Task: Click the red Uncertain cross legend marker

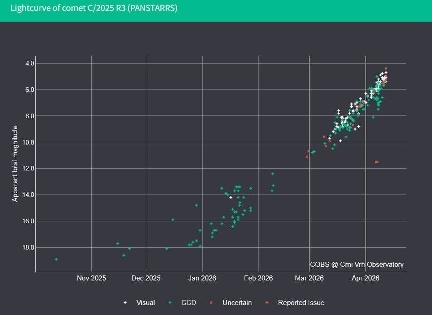Action: coord(211,303)
